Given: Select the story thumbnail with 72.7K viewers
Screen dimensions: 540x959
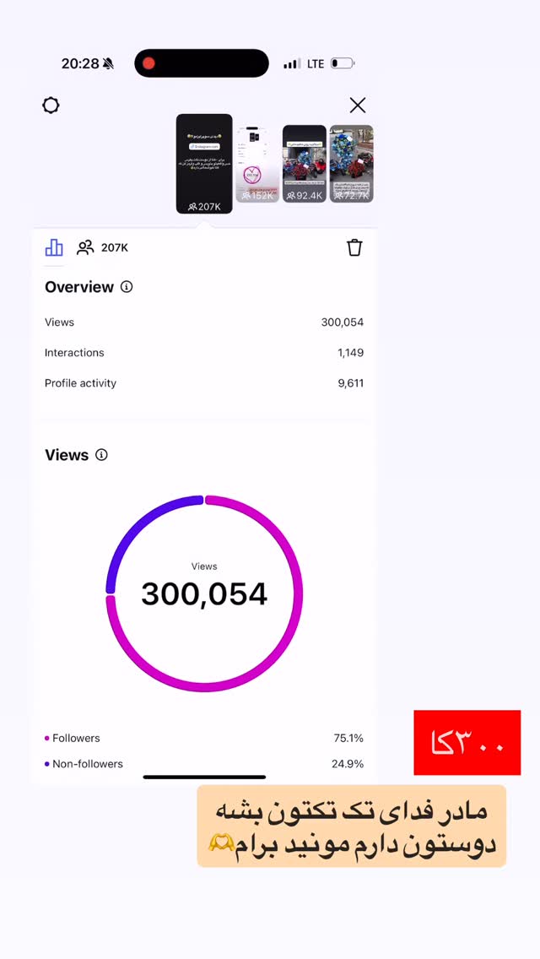Looking at the screenshot, I should point(352,164).
